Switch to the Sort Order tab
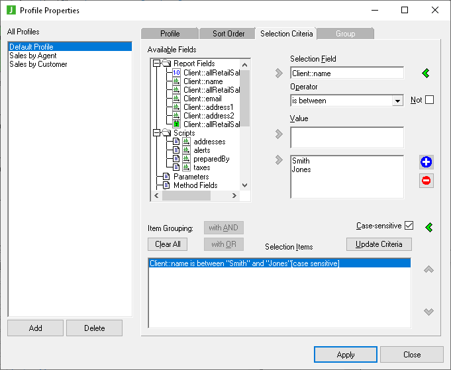Viewport: 451px width, 370px height. tap(228, 34)
